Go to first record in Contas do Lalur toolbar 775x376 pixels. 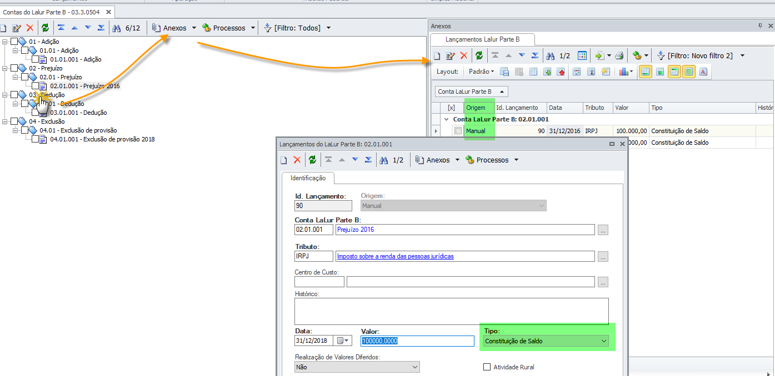click(61, 28)
